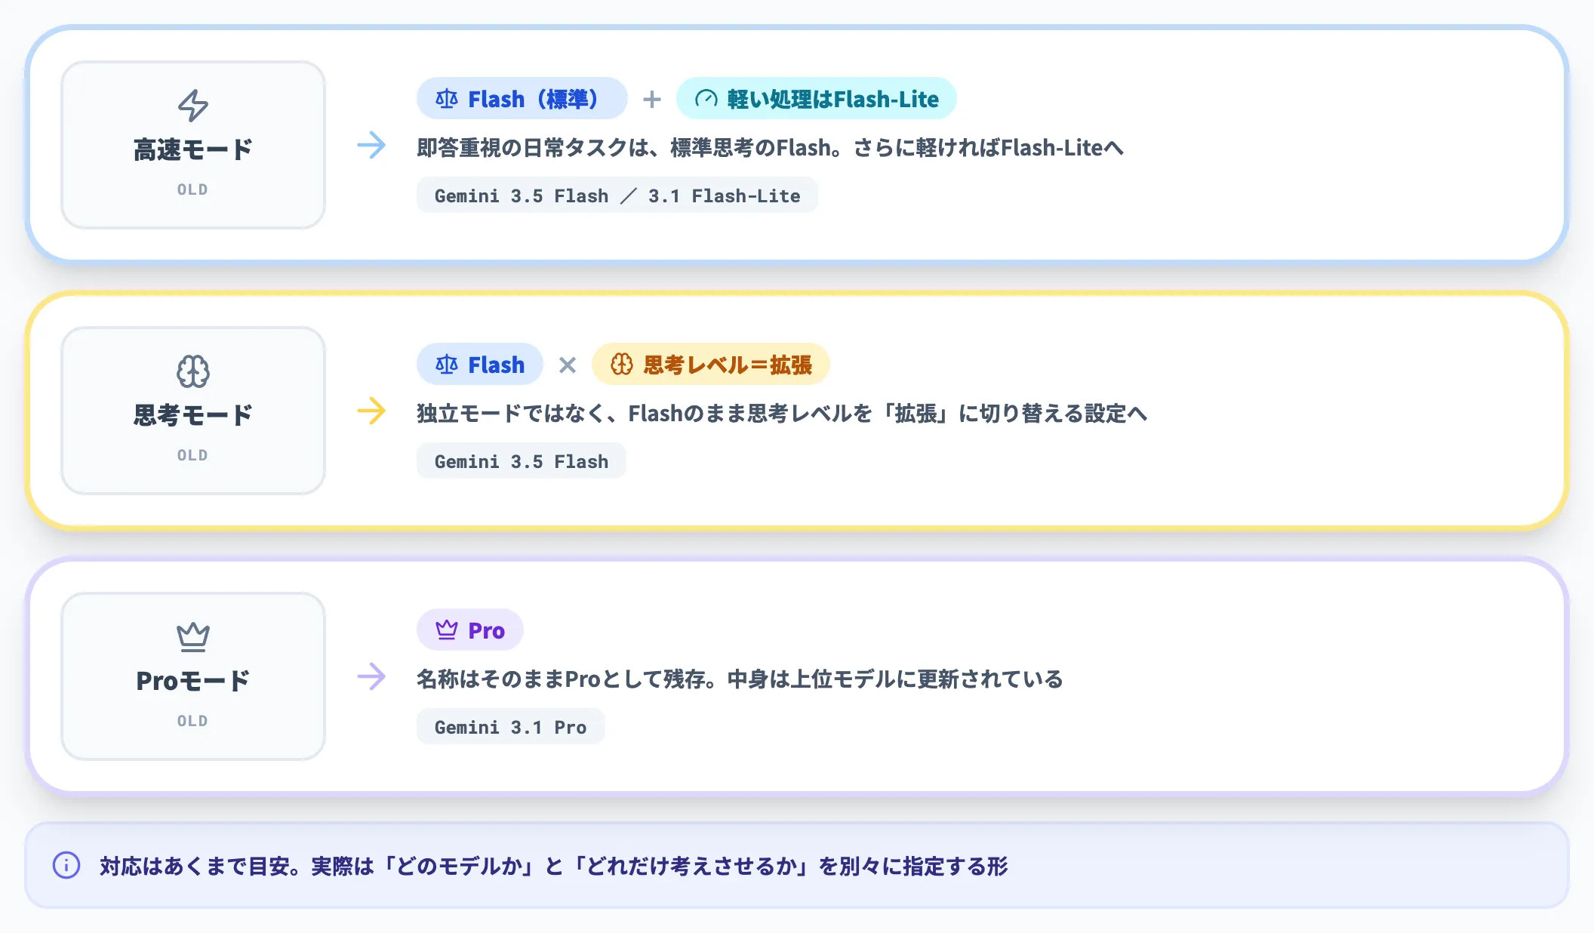Viewport: 1594px width, 933px height.
Task: Click the blue arrow next to 高速モード card
Action: 371,145
